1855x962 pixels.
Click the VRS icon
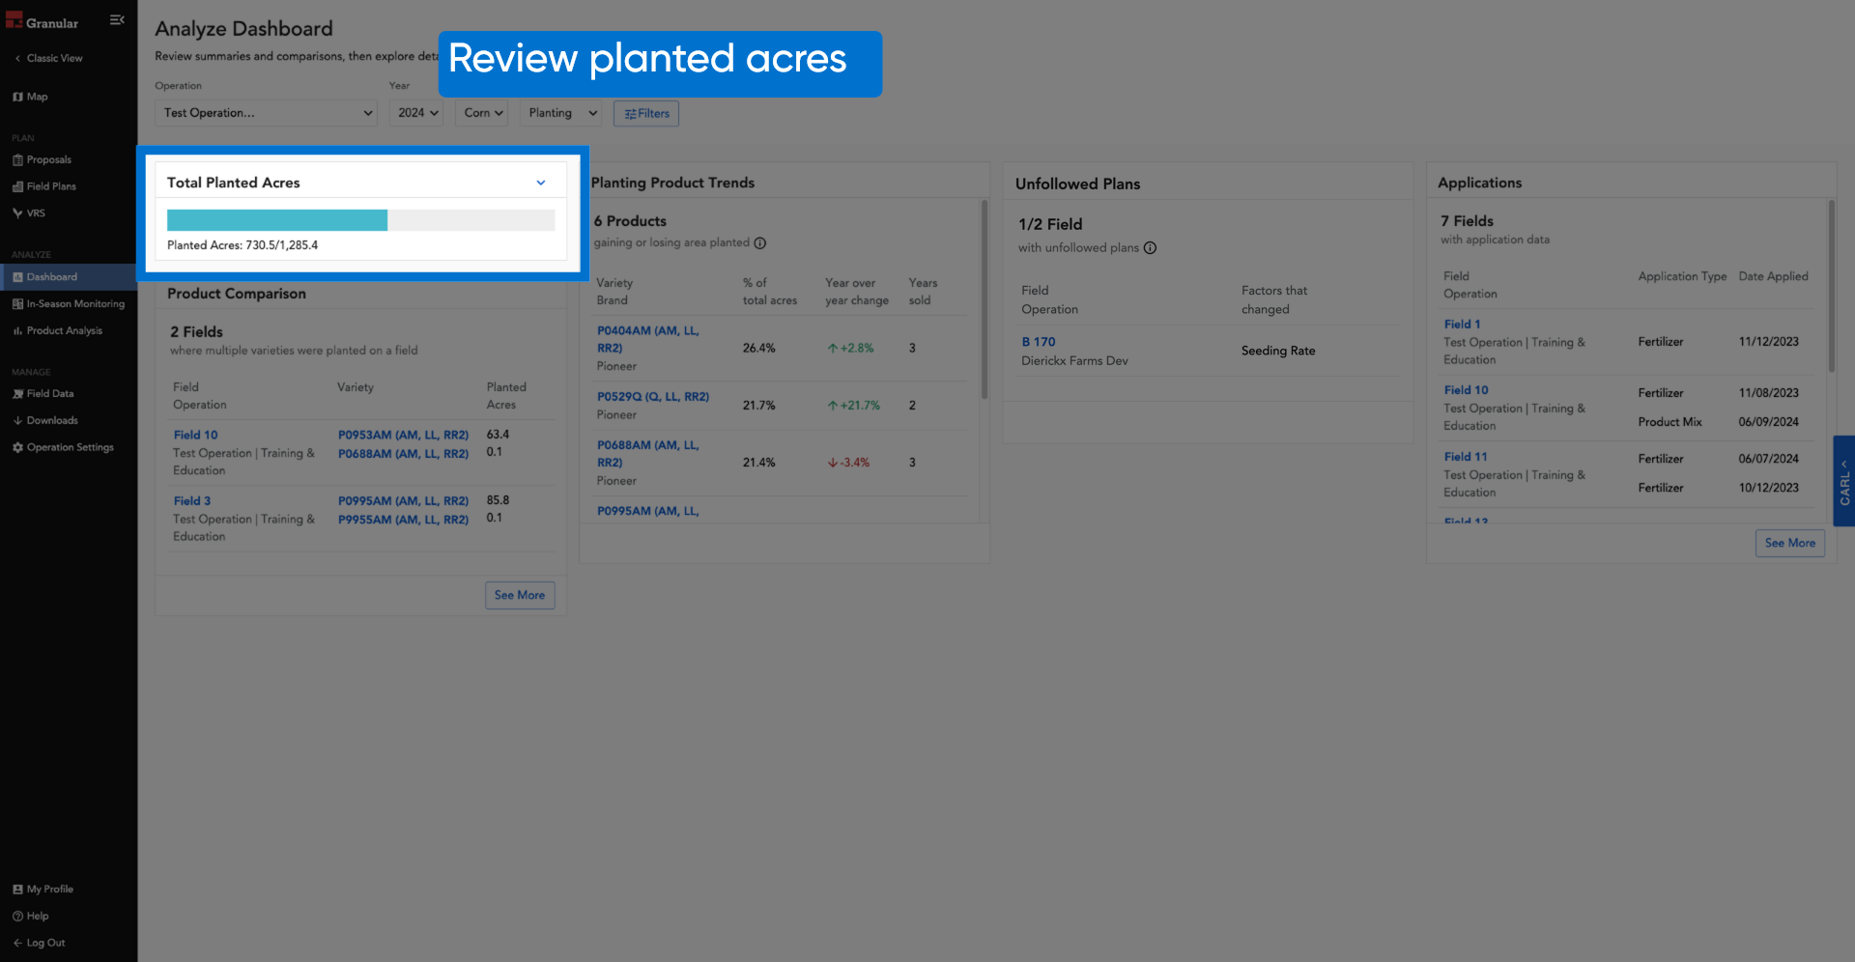[x=17, y=213]
